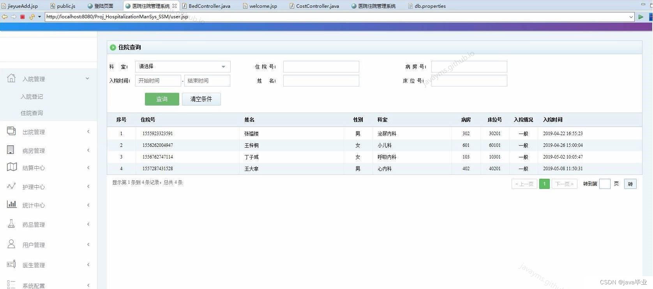653x289 pixels.
Task: Switch to the BedController.java tab
Action: click(206, 6)
